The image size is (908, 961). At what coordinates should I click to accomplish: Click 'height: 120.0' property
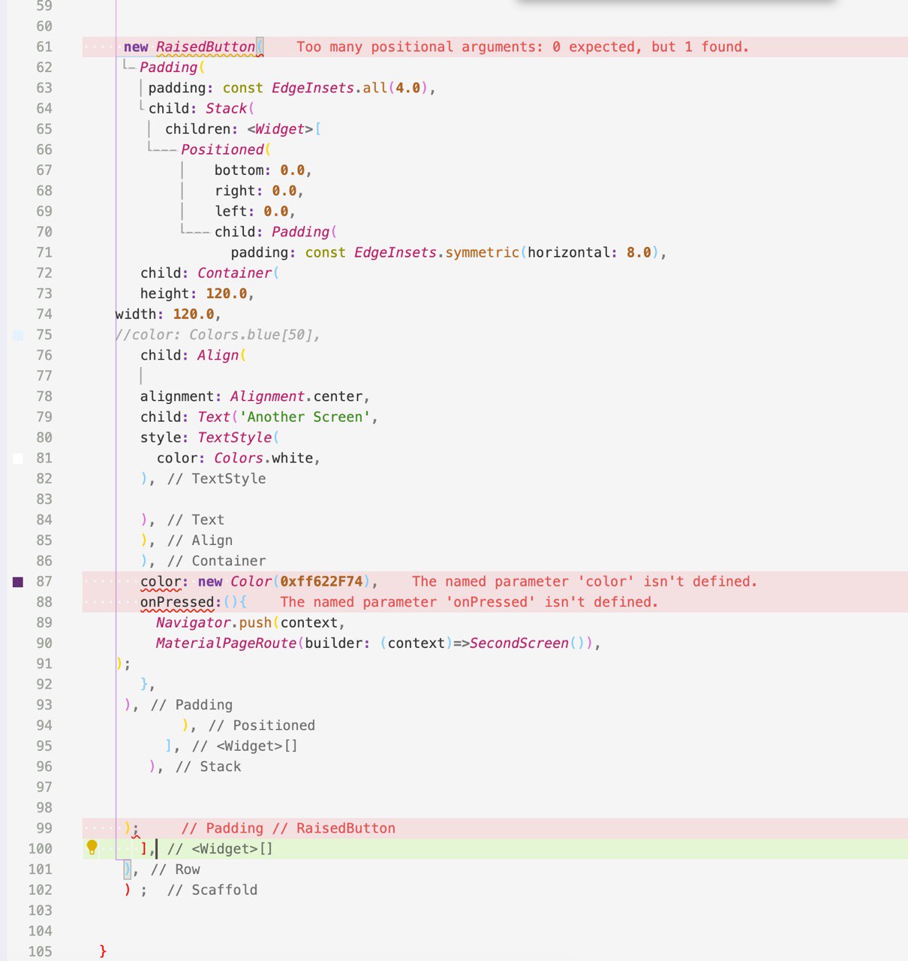194,294
